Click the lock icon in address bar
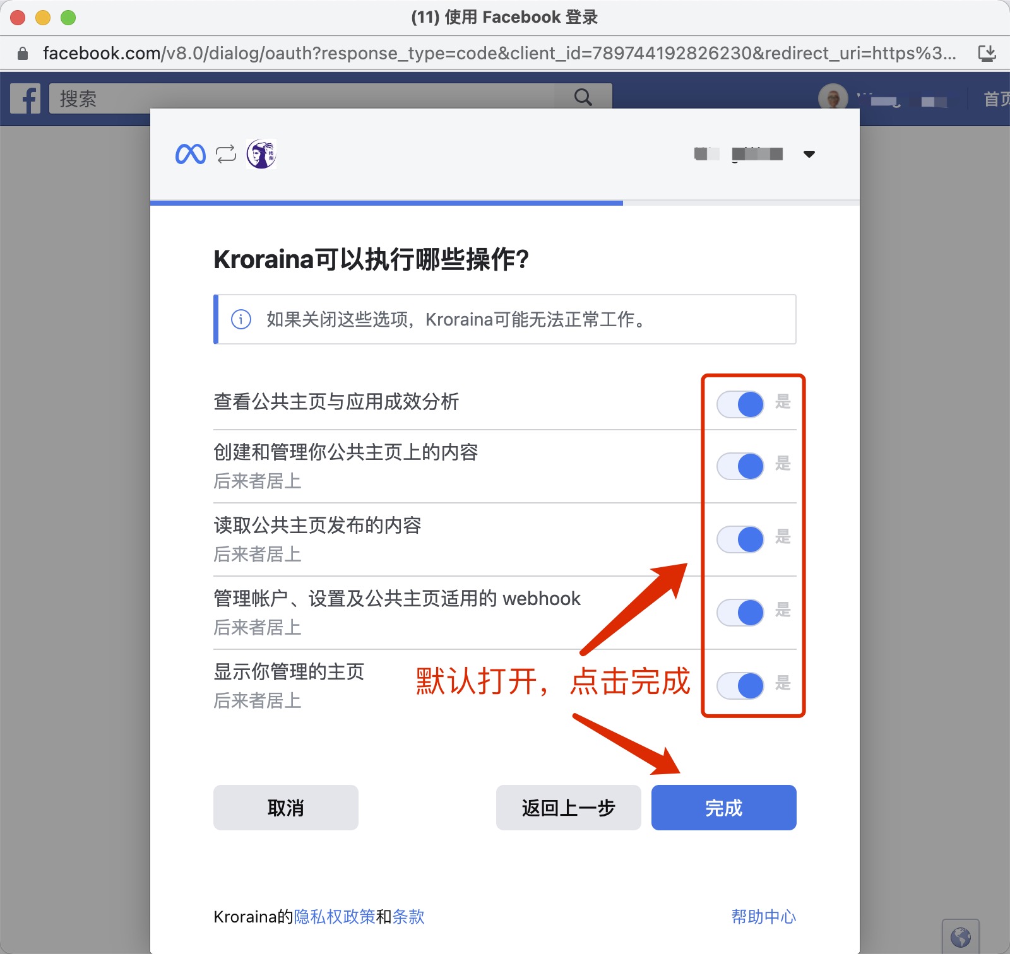 click(x=23, y=54)
